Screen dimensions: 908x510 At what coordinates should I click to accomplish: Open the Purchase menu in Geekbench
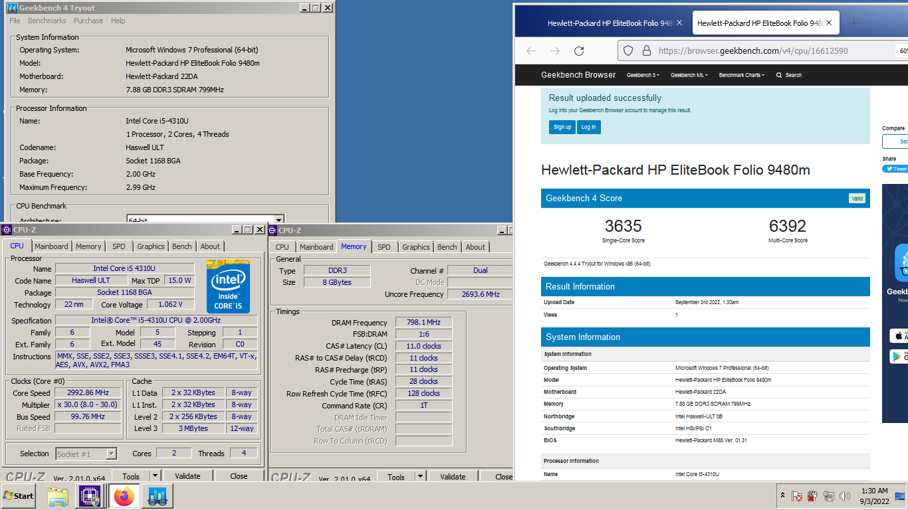pos(88,21)
